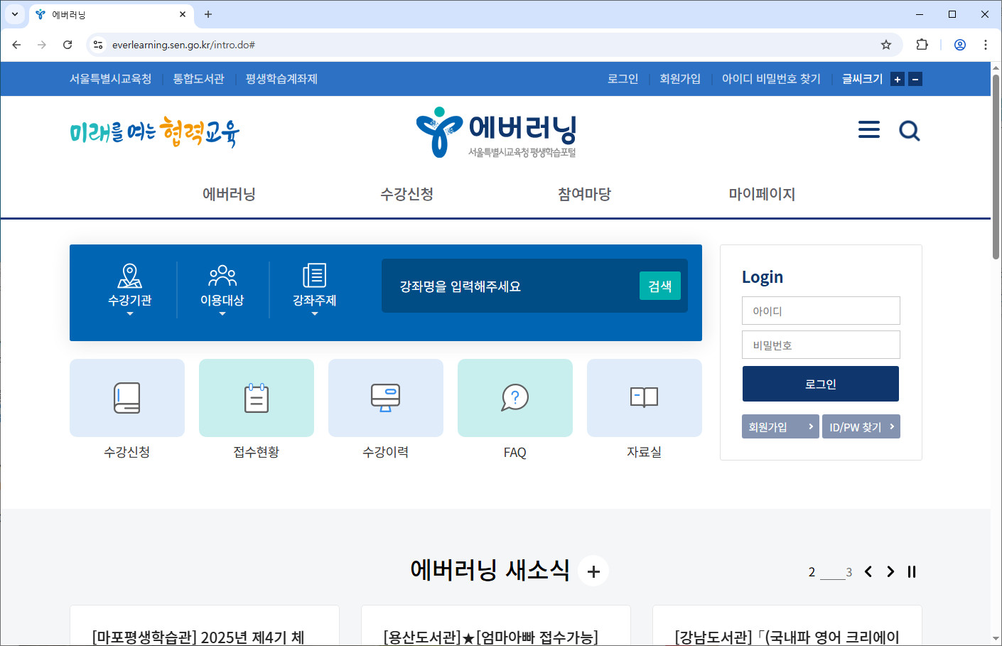Open the 에버러닝 main menu item
The width and height of the screenshot is (1002, 646).
(x=229, y=194)
